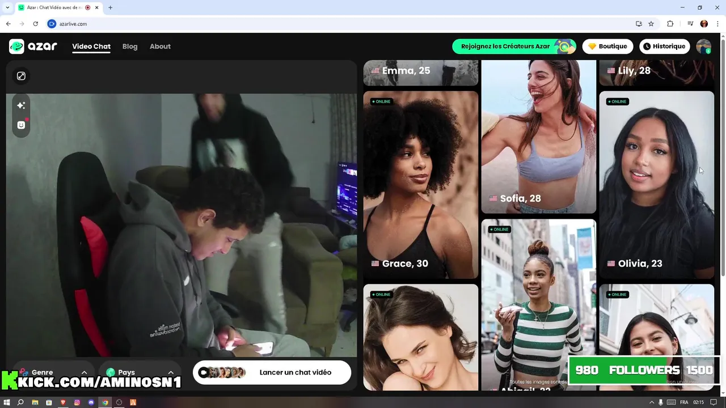Open Windows taskbar search
The height and width of the screenshot is (408, 726).
pos(20,402)
